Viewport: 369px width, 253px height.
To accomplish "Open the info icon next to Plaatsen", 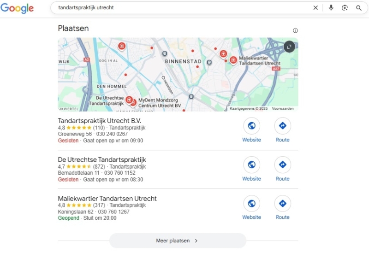I will coord(295,30).
